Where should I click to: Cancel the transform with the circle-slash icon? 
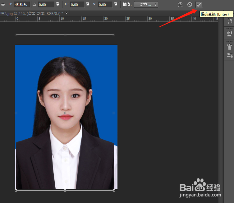click(190, 5)
